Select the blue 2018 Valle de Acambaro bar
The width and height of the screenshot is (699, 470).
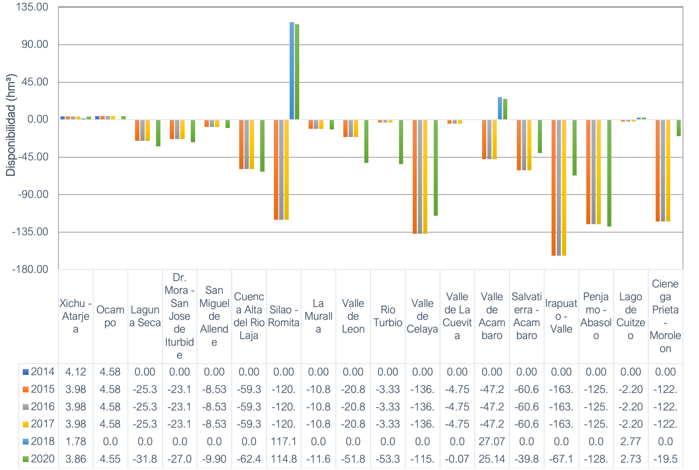tap(500, 108)
